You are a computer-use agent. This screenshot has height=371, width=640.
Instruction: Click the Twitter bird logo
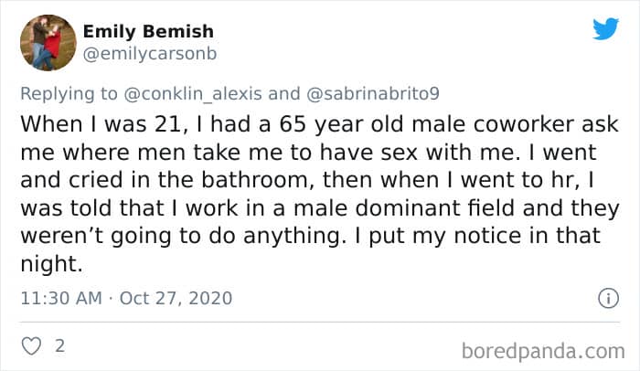point(605,28)
